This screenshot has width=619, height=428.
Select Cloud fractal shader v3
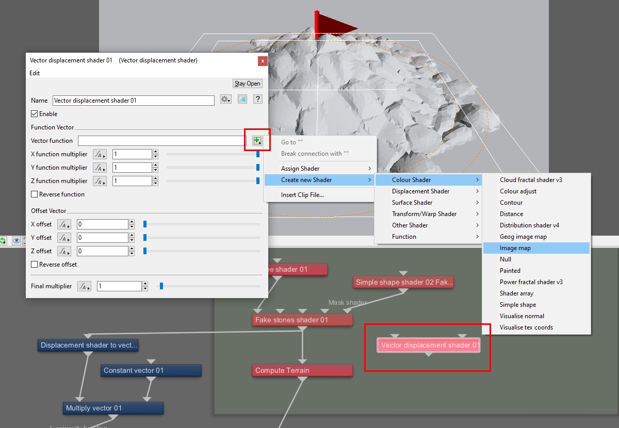[536, 180]
